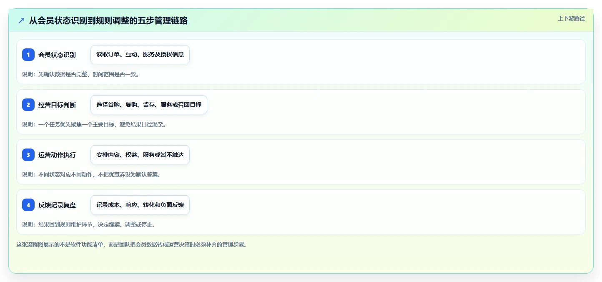Click the note 结果回到规则维护环节

click(x=89, y=224)
